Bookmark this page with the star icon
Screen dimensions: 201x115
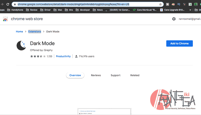point(160,4)
